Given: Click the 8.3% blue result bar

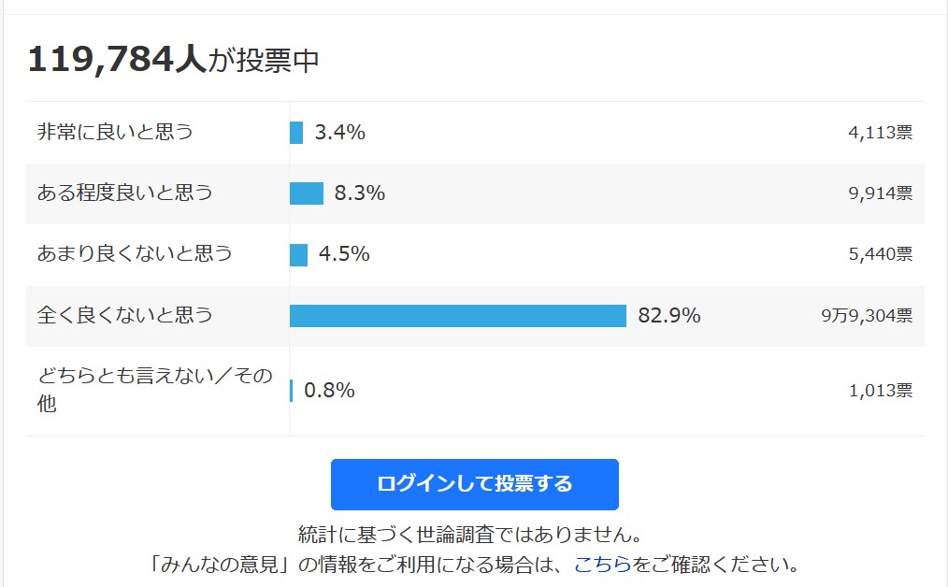Looking at the screenshot, I should click(307, 193).
